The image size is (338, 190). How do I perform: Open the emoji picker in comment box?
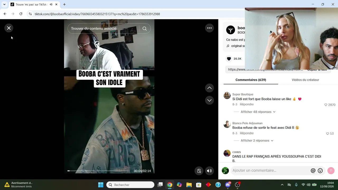click(320, 171)
